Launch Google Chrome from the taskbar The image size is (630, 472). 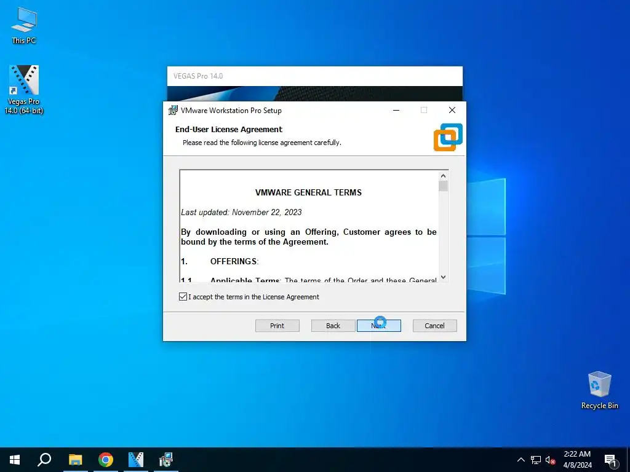pos(106,460)
